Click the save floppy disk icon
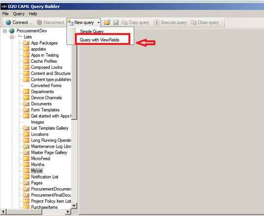The image size is (264, 216). pos(116,22)
